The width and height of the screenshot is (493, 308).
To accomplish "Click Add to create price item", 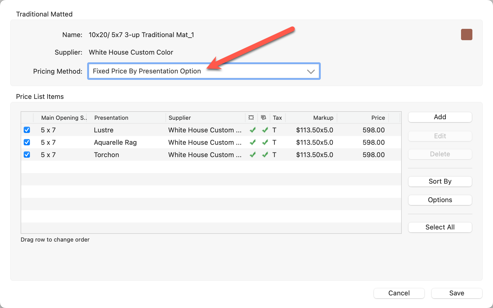I will click(x=440, y=117).
